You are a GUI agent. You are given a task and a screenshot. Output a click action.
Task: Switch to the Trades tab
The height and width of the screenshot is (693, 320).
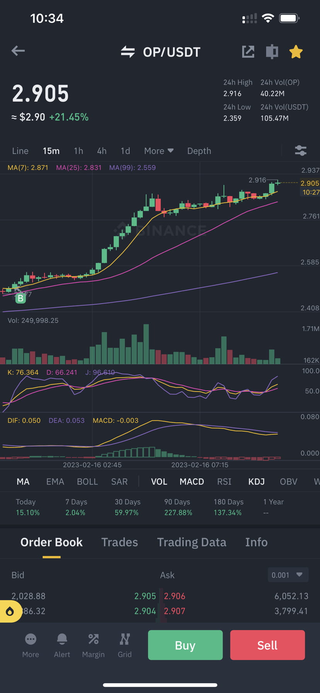tap(119, 542)
